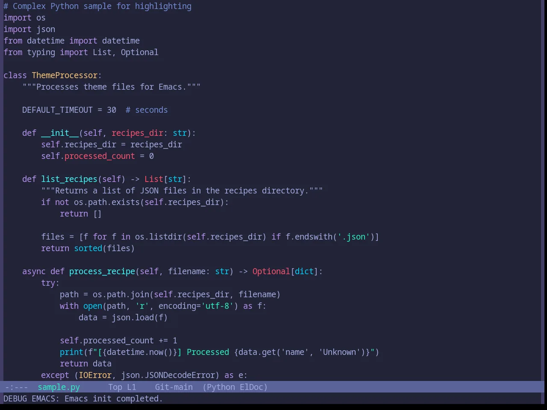Place cursor on the 'import json' line
This screenshot has width=547, height=410.
click(29, 29)
